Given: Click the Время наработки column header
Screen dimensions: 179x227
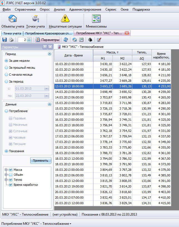Looking at the screenshot, I should 161,55.
